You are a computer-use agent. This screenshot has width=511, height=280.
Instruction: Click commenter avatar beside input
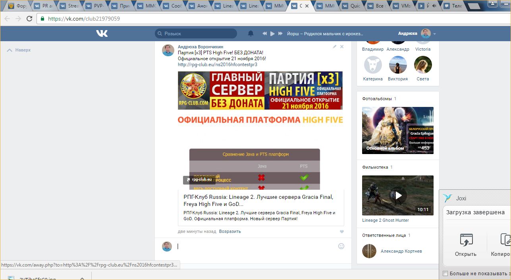coord(167,246)
